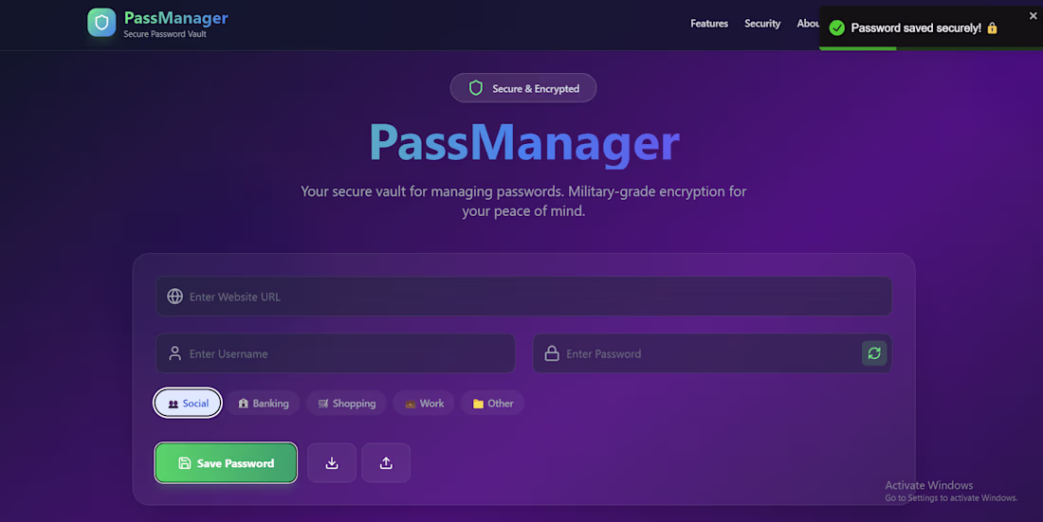Focus the Enter Website URL field
This screenshot has height=522, width=1043.
523,296
